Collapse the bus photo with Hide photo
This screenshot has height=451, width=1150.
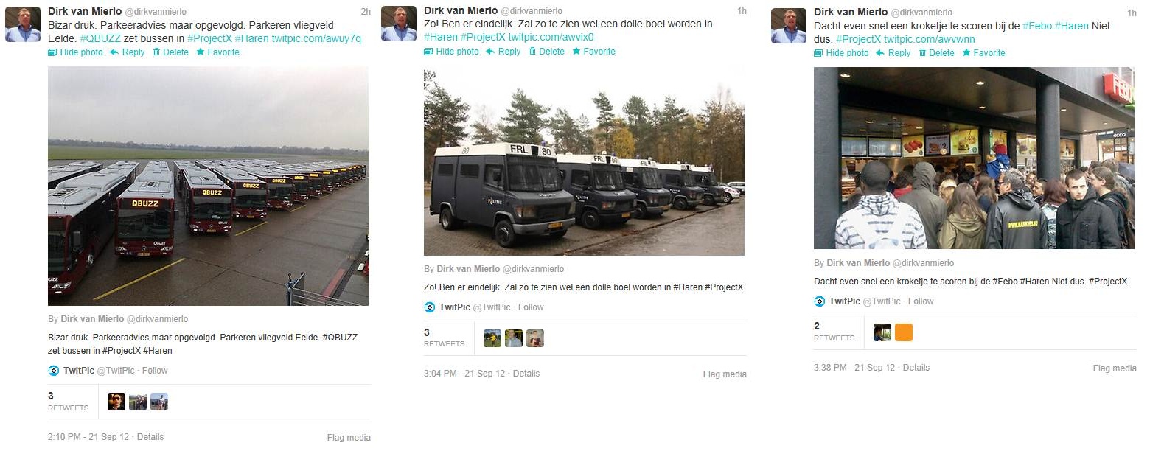(x=75, y=52)
